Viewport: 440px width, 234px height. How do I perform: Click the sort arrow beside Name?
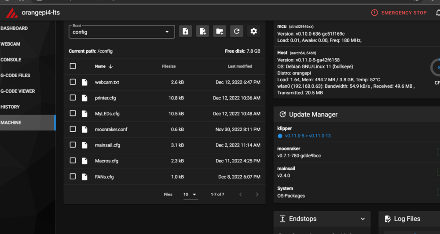(110, 66)
